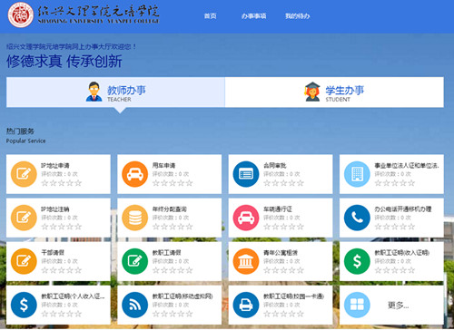Image resolution: width=454 pixels, height=330 pixels.
Task: Click the grid icon for 更多
Action: [357, 305]
